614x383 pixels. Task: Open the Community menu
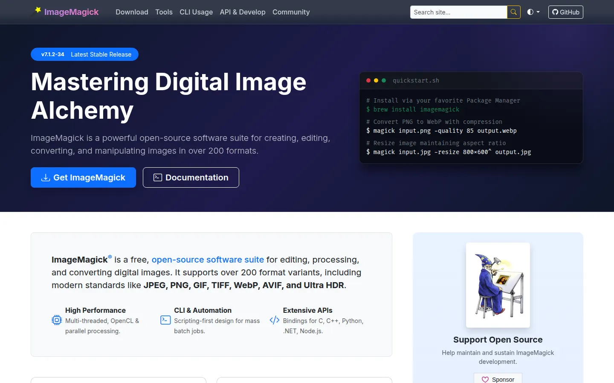click(x=291, y=12)
